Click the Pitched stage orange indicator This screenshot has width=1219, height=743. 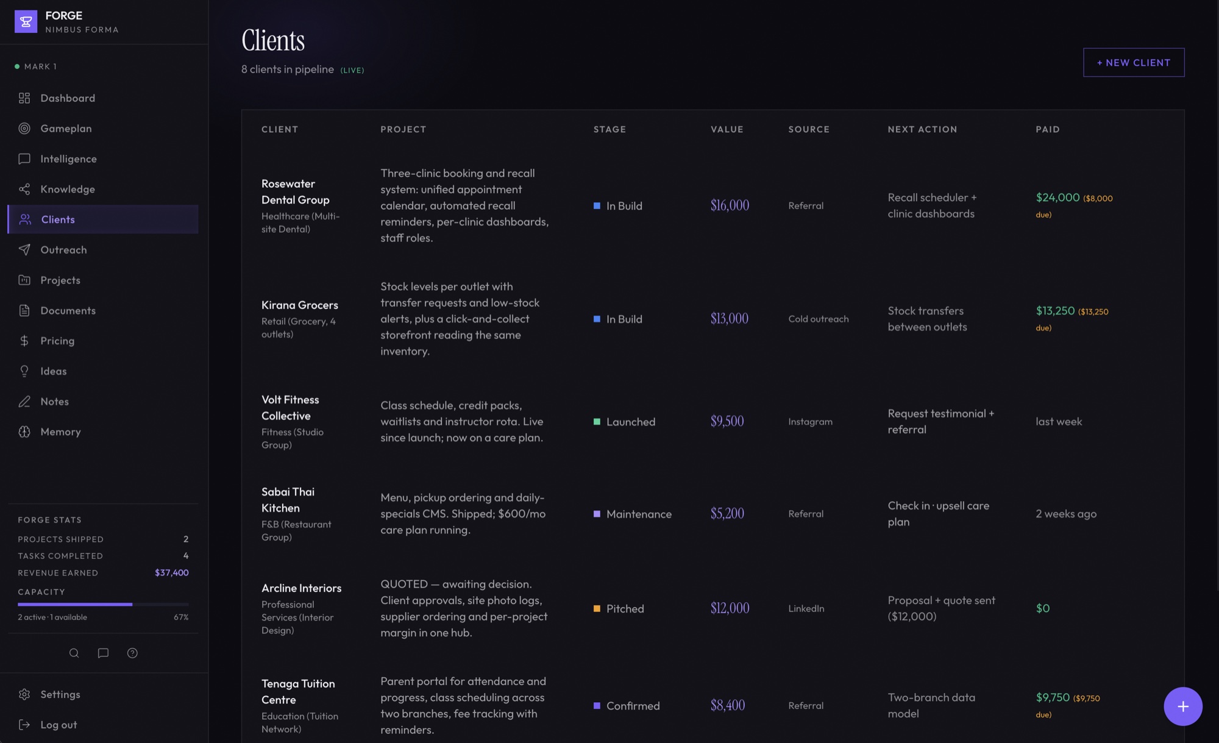(597, 608)
